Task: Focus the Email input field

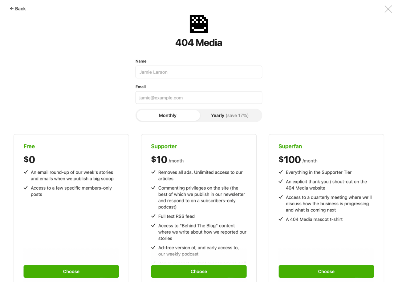Action: [x=199, y=98]
